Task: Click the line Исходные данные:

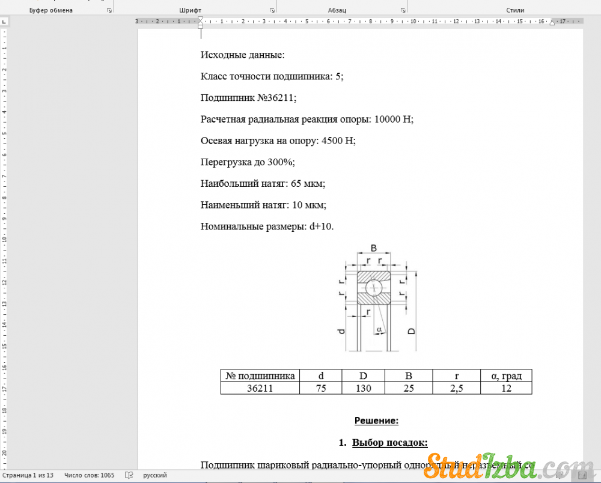Action: click(x=242, y=55)
